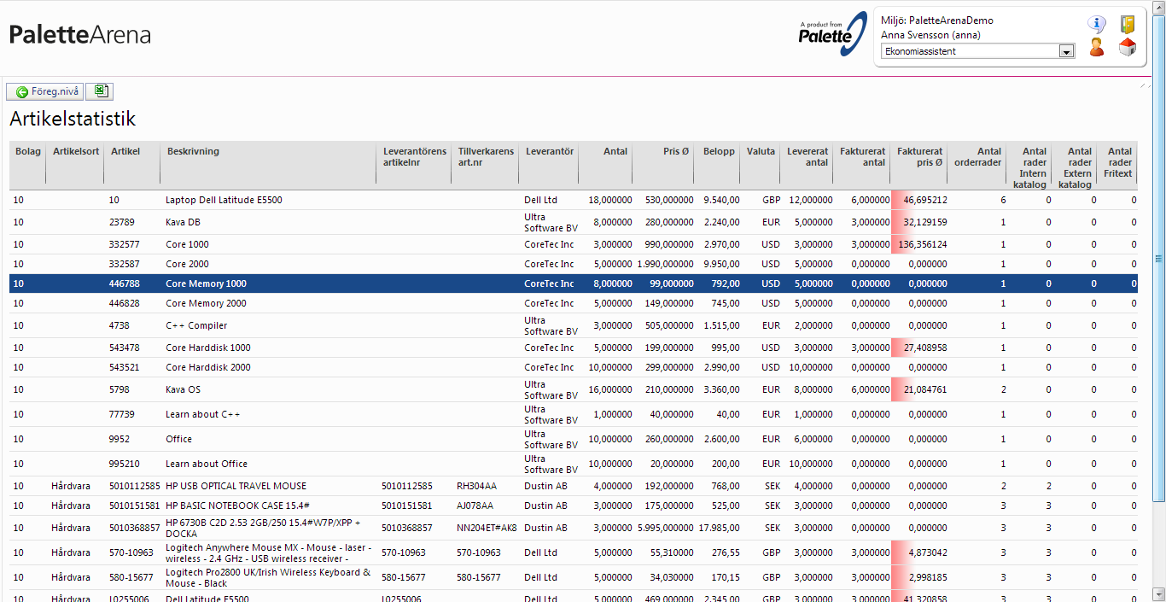Click invoiced price value 136,356124
Screen dimensions: 1166x602
(923, 244)
